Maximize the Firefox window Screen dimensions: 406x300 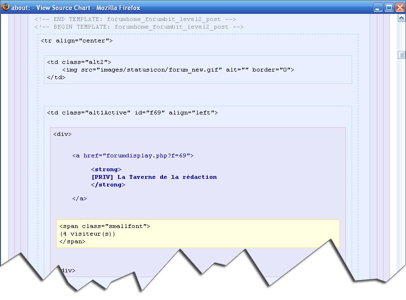click(x=389, y=8)
